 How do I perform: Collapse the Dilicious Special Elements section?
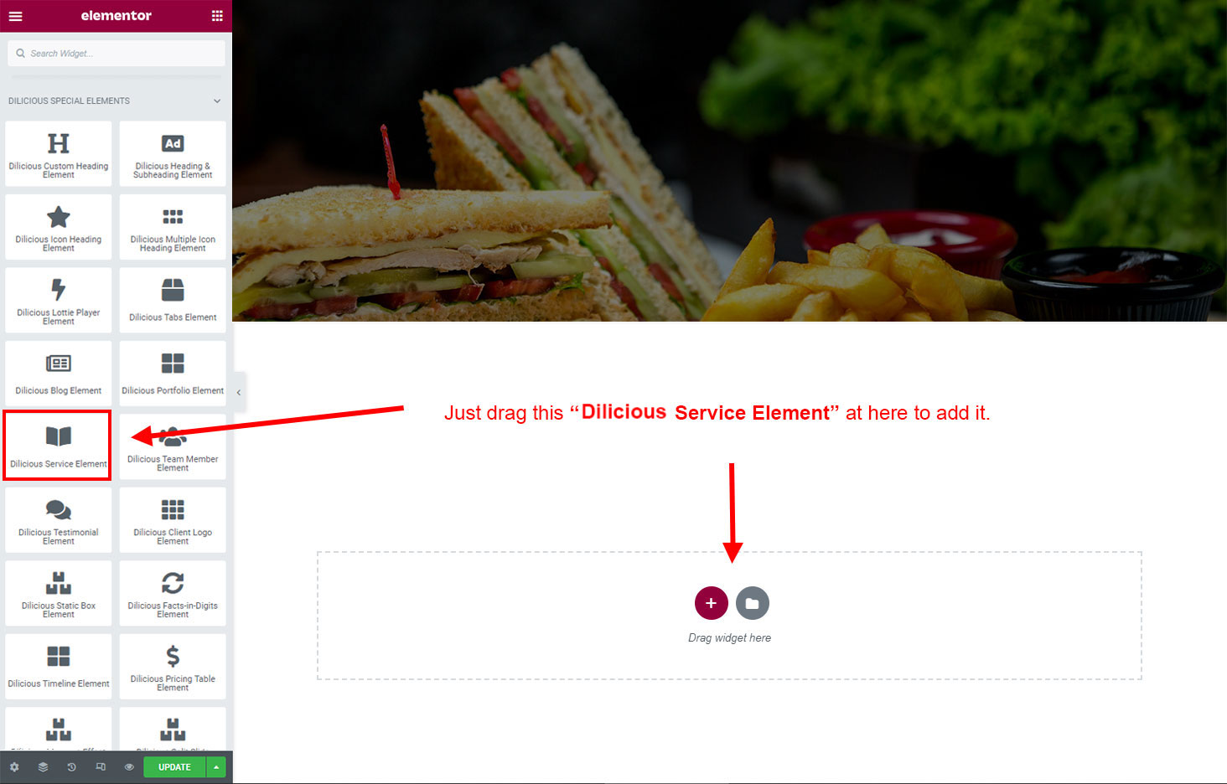pyautogui.click(x=217, y=101)
